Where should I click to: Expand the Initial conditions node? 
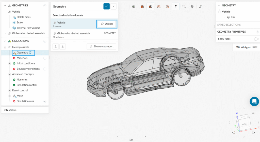coord(9,63)
